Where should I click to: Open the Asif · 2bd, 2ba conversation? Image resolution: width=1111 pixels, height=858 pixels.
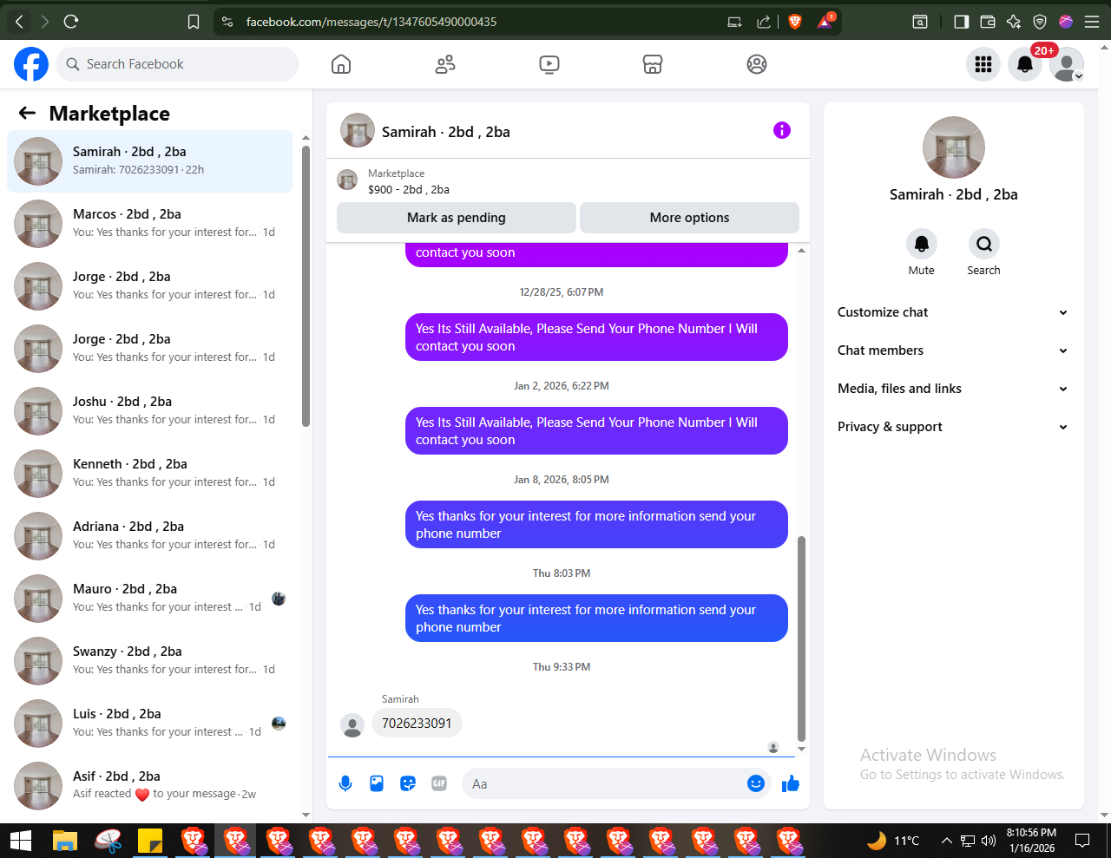pyautogui.click(x=149, y=786)
